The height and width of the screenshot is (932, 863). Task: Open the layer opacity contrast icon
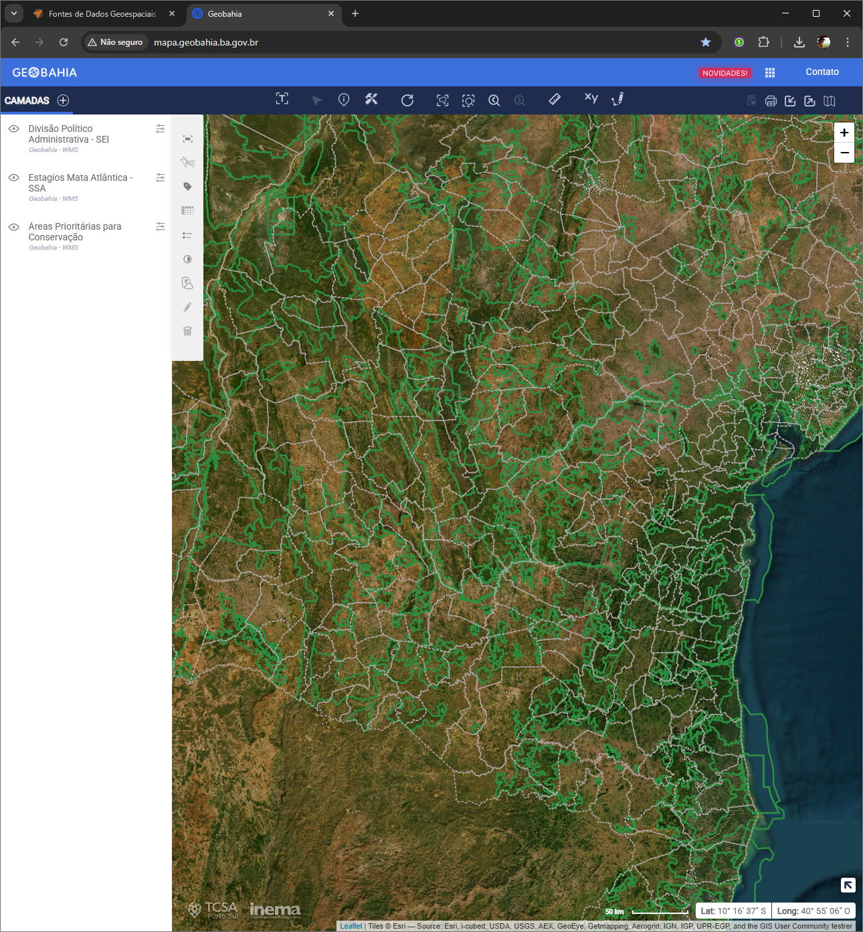187,259
